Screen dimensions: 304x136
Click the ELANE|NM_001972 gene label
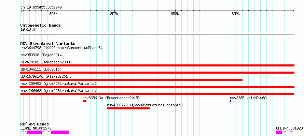(36, 128)
